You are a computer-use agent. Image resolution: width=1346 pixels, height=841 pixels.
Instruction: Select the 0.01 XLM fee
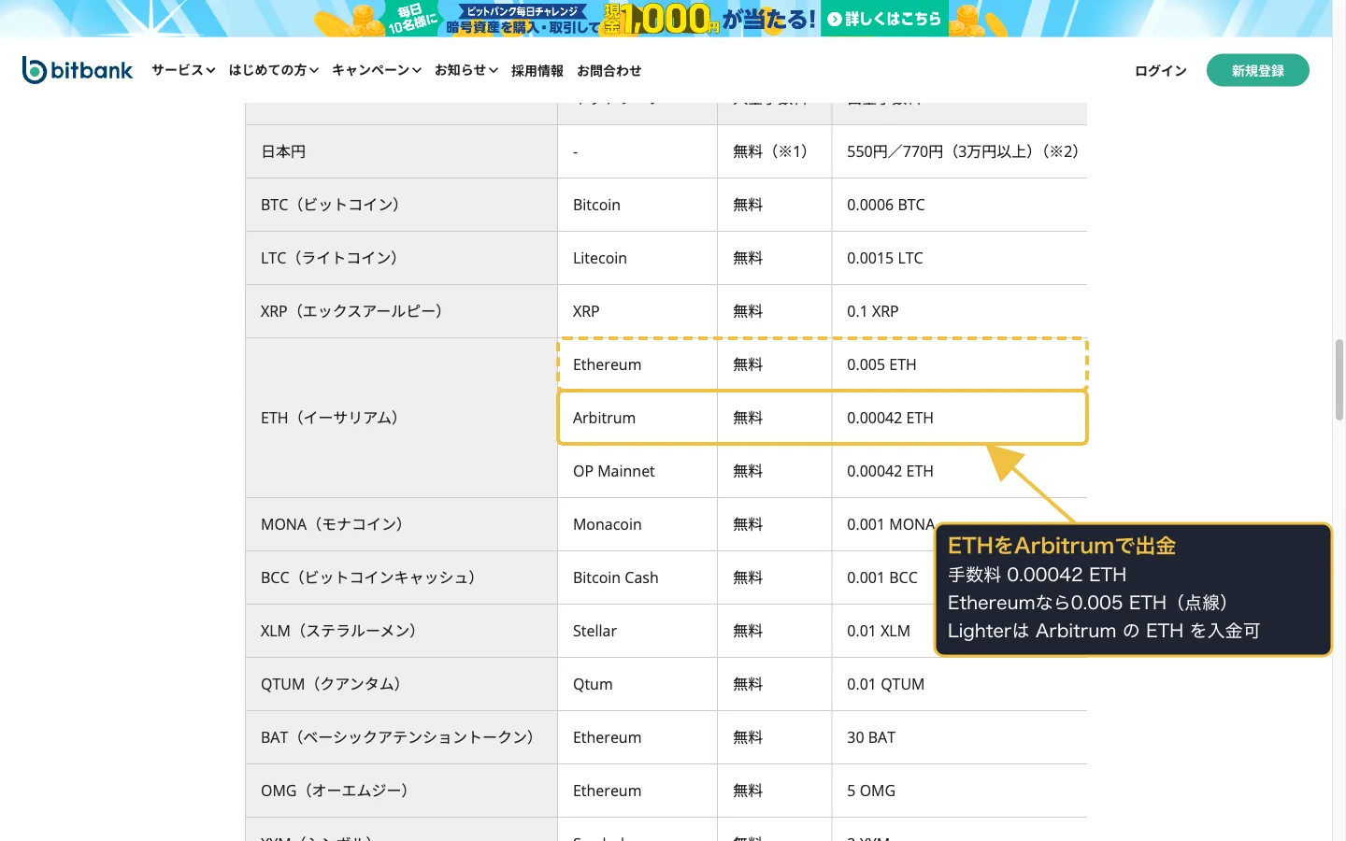[879, 631]
